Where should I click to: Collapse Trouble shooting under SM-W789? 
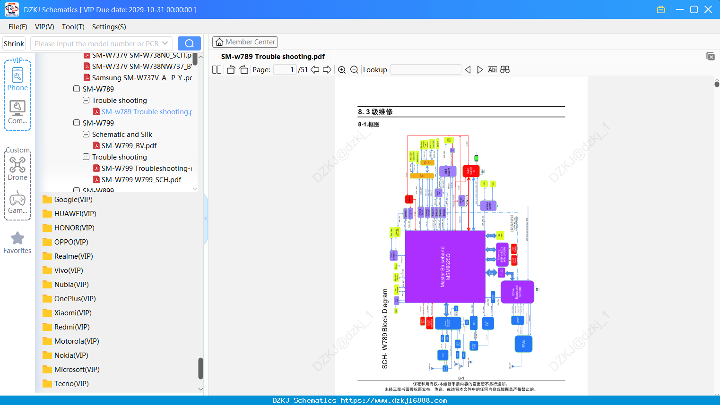86,100
